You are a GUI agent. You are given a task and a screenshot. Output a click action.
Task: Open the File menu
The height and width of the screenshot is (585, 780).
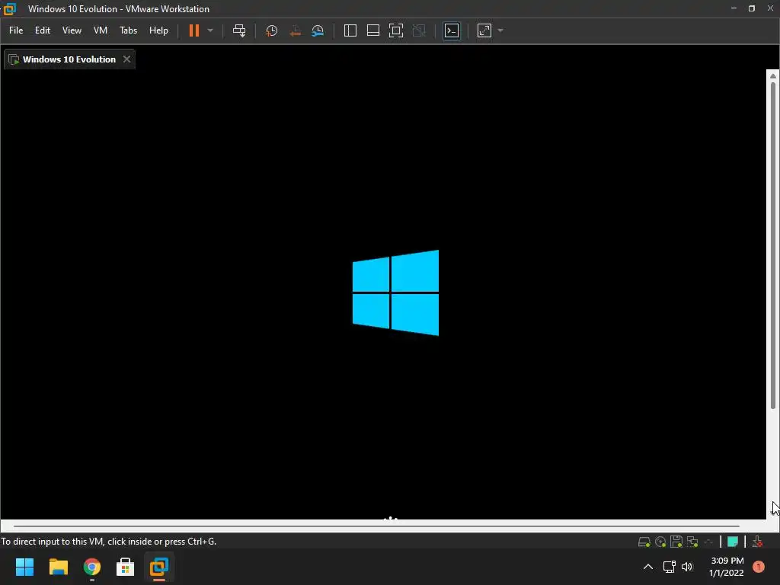point(16,30)
